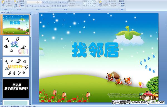Toggle Italic formatting
Image resolution: width=167 pixels, height=107 pixels.
[30, 6]
